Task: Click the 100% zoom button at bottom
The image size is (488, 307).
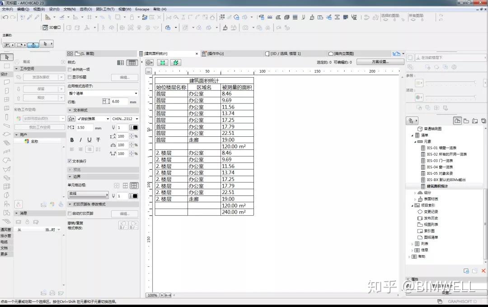Action: (x=153, y=295)
